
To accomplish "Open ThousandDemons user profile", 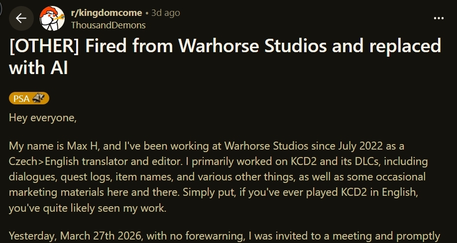I will [x=108, y=25].
